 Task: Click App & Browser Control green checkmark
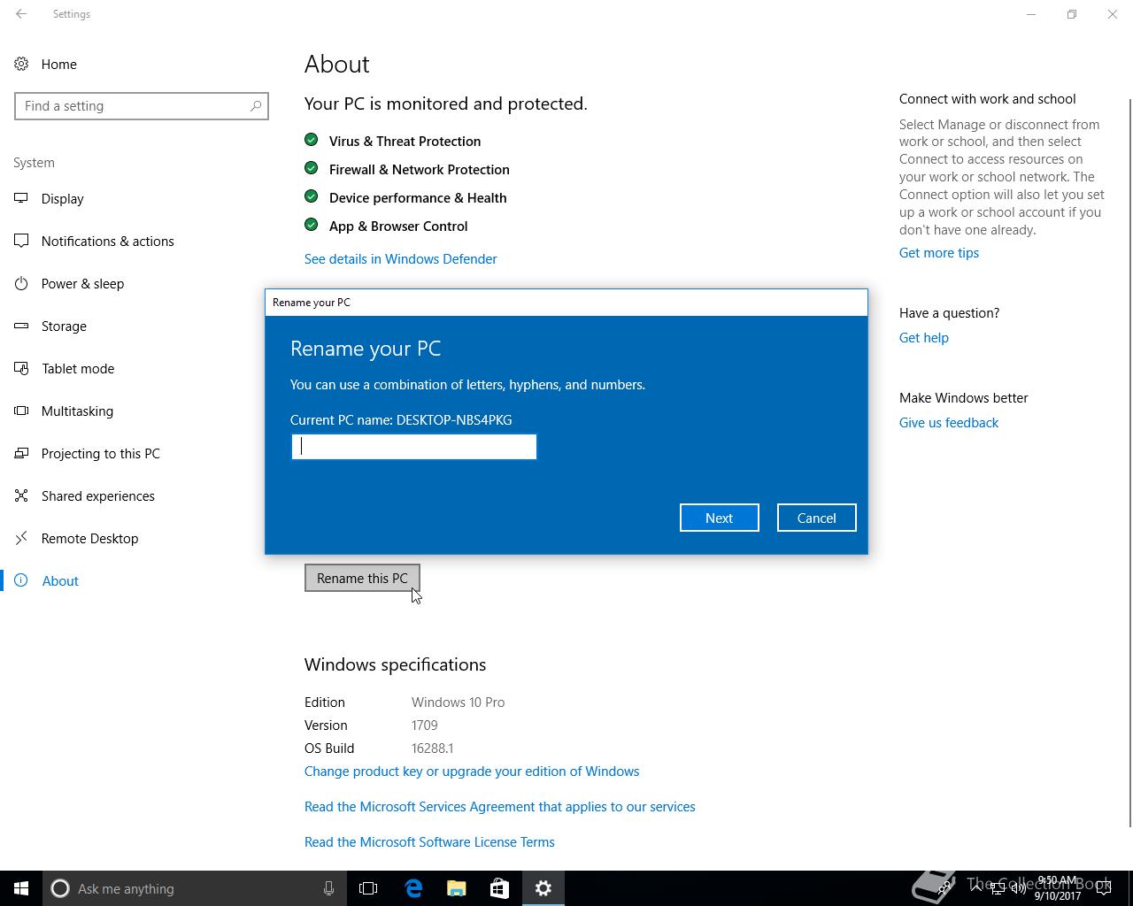[x=311, y=225]
